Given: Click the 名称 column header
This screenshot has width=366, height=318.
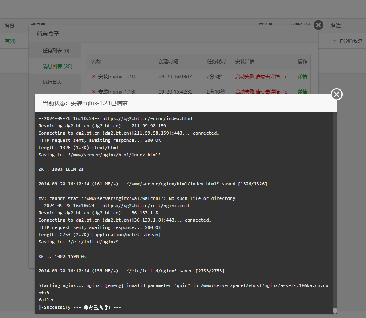Looking at the screenshot, I should pos(96,61).
